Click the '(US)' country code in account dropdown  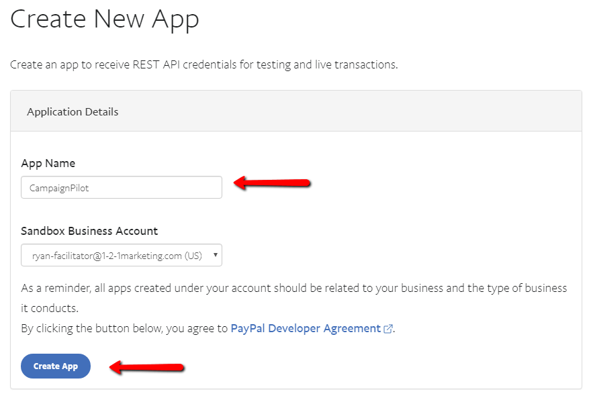click(x=193, y=256)
